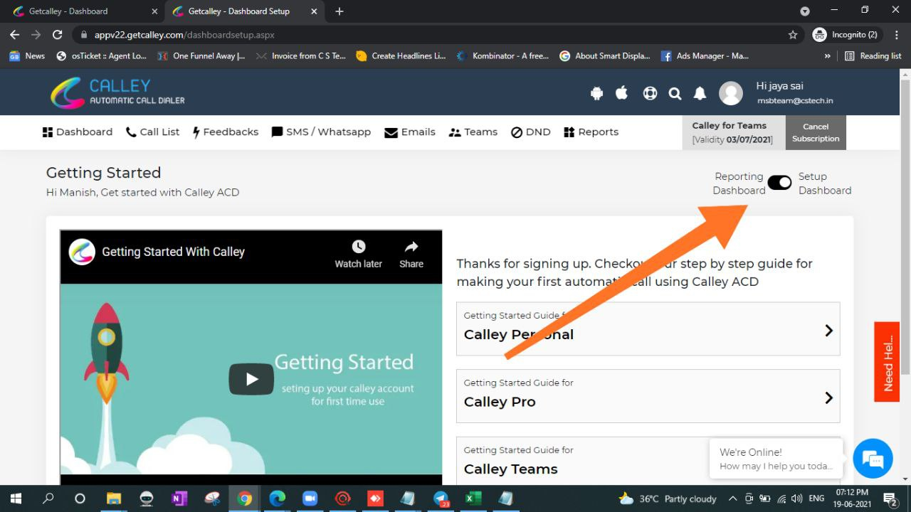Viewport: 911px width, 512px height.
Task: Open the Feedbacks menu
Action: [225, 132]
